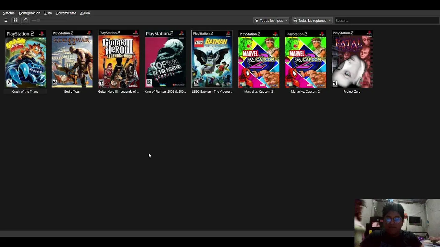Expand the Todas las regiones dropdown
This screenshot has height=247, width=440.
click(x=312, y=21)
